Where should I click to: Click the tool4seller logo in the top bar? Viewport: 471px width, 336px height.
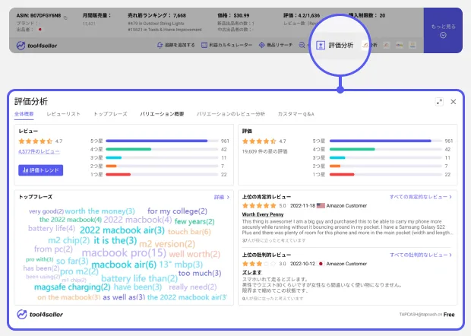click(x=36, y=46)
